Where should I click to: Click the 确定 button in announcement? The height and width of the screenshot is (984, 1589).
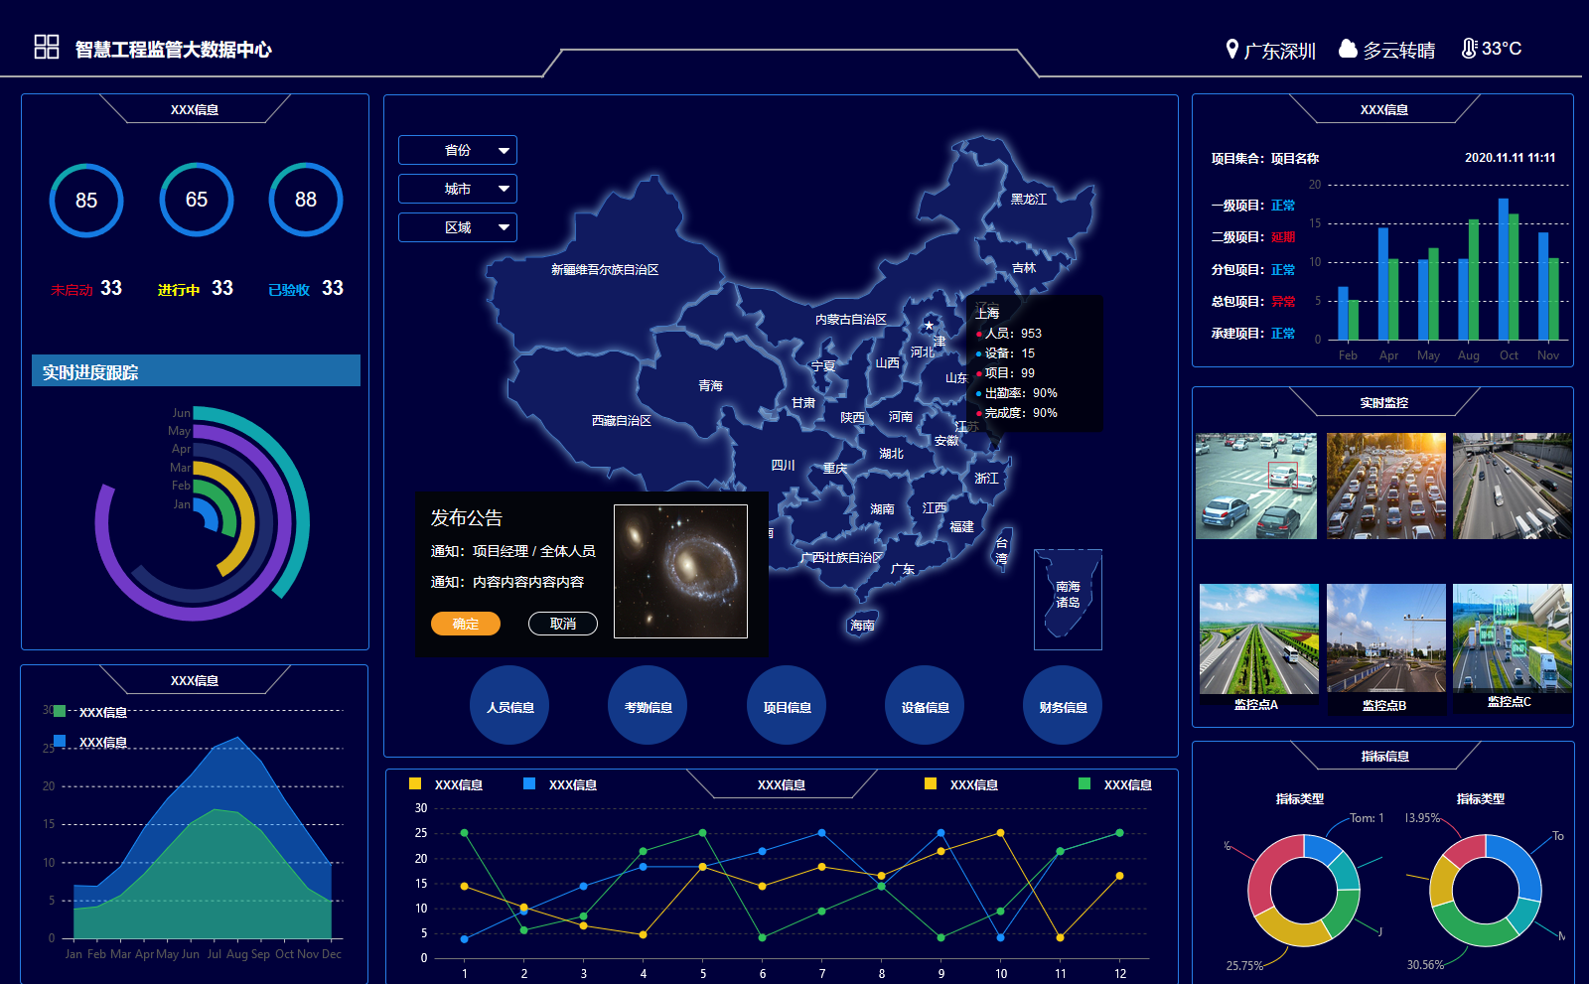pos(466,624)
